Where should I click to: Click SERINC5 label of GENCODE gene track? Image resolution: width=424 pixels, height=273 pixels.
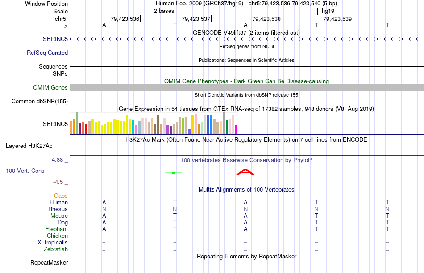pos(55,39)
